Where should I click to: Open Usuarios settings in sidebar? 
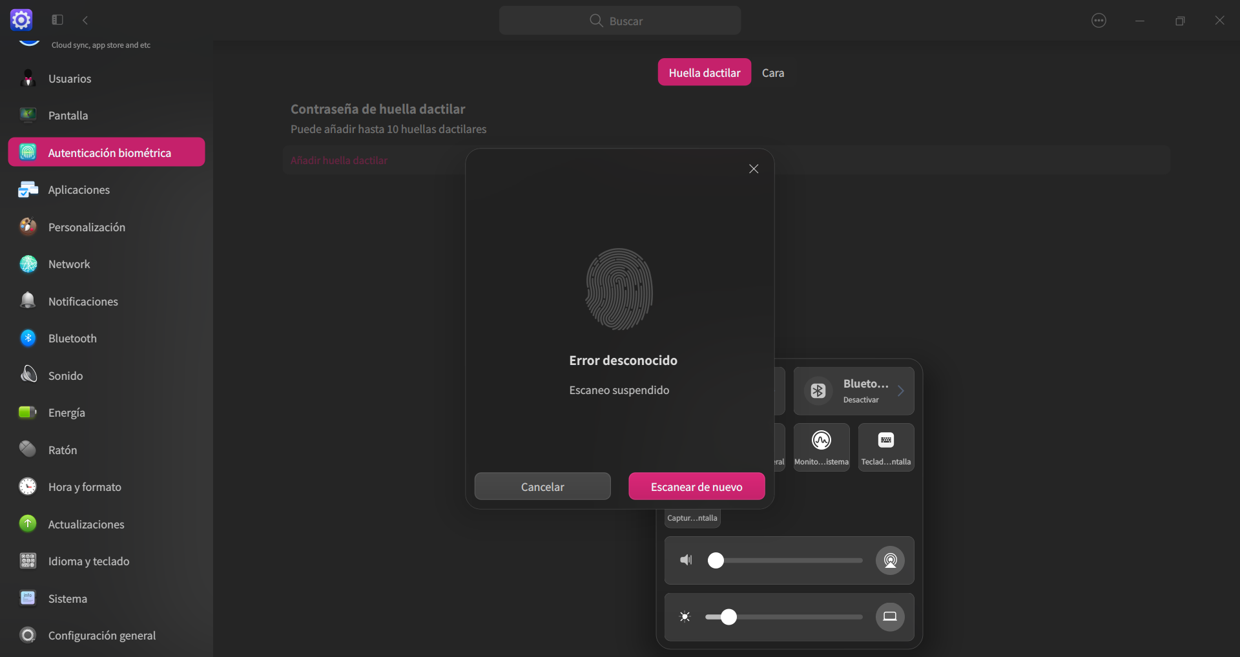107,79
